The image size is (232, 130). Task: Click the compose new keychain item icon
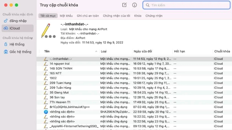pos(124,5)
